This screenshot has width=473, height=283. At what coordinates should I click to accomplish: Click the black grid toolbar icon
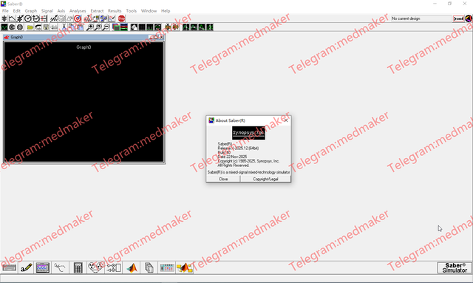pyautogui.click(x=142, y=27)
